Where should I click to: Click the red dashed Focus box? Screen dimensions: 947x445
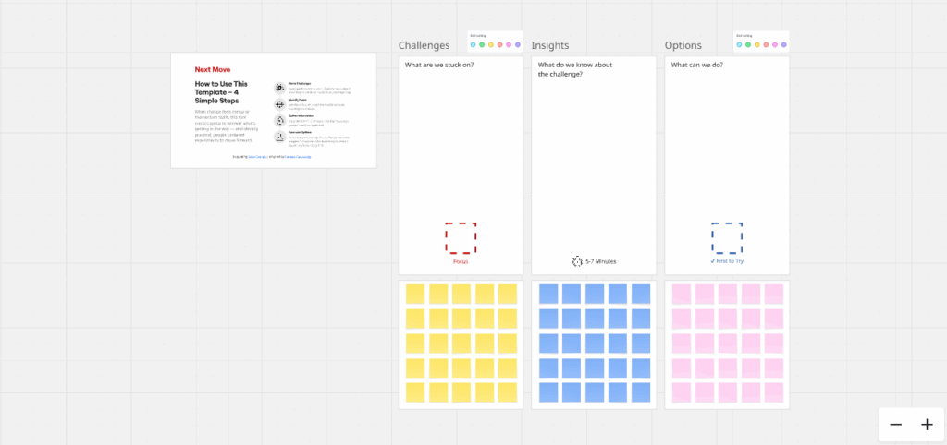click(461, 238)
